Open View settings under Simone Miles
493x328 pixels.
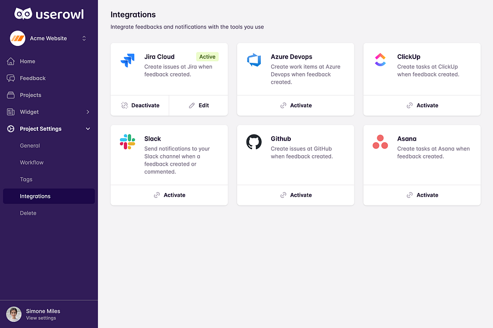[x=41, y=318]
